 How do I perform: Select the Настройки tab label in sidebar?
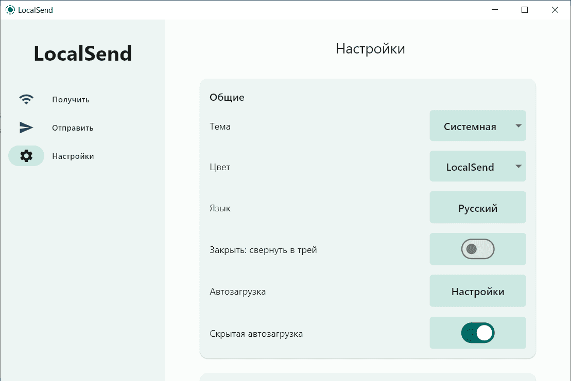73,156
